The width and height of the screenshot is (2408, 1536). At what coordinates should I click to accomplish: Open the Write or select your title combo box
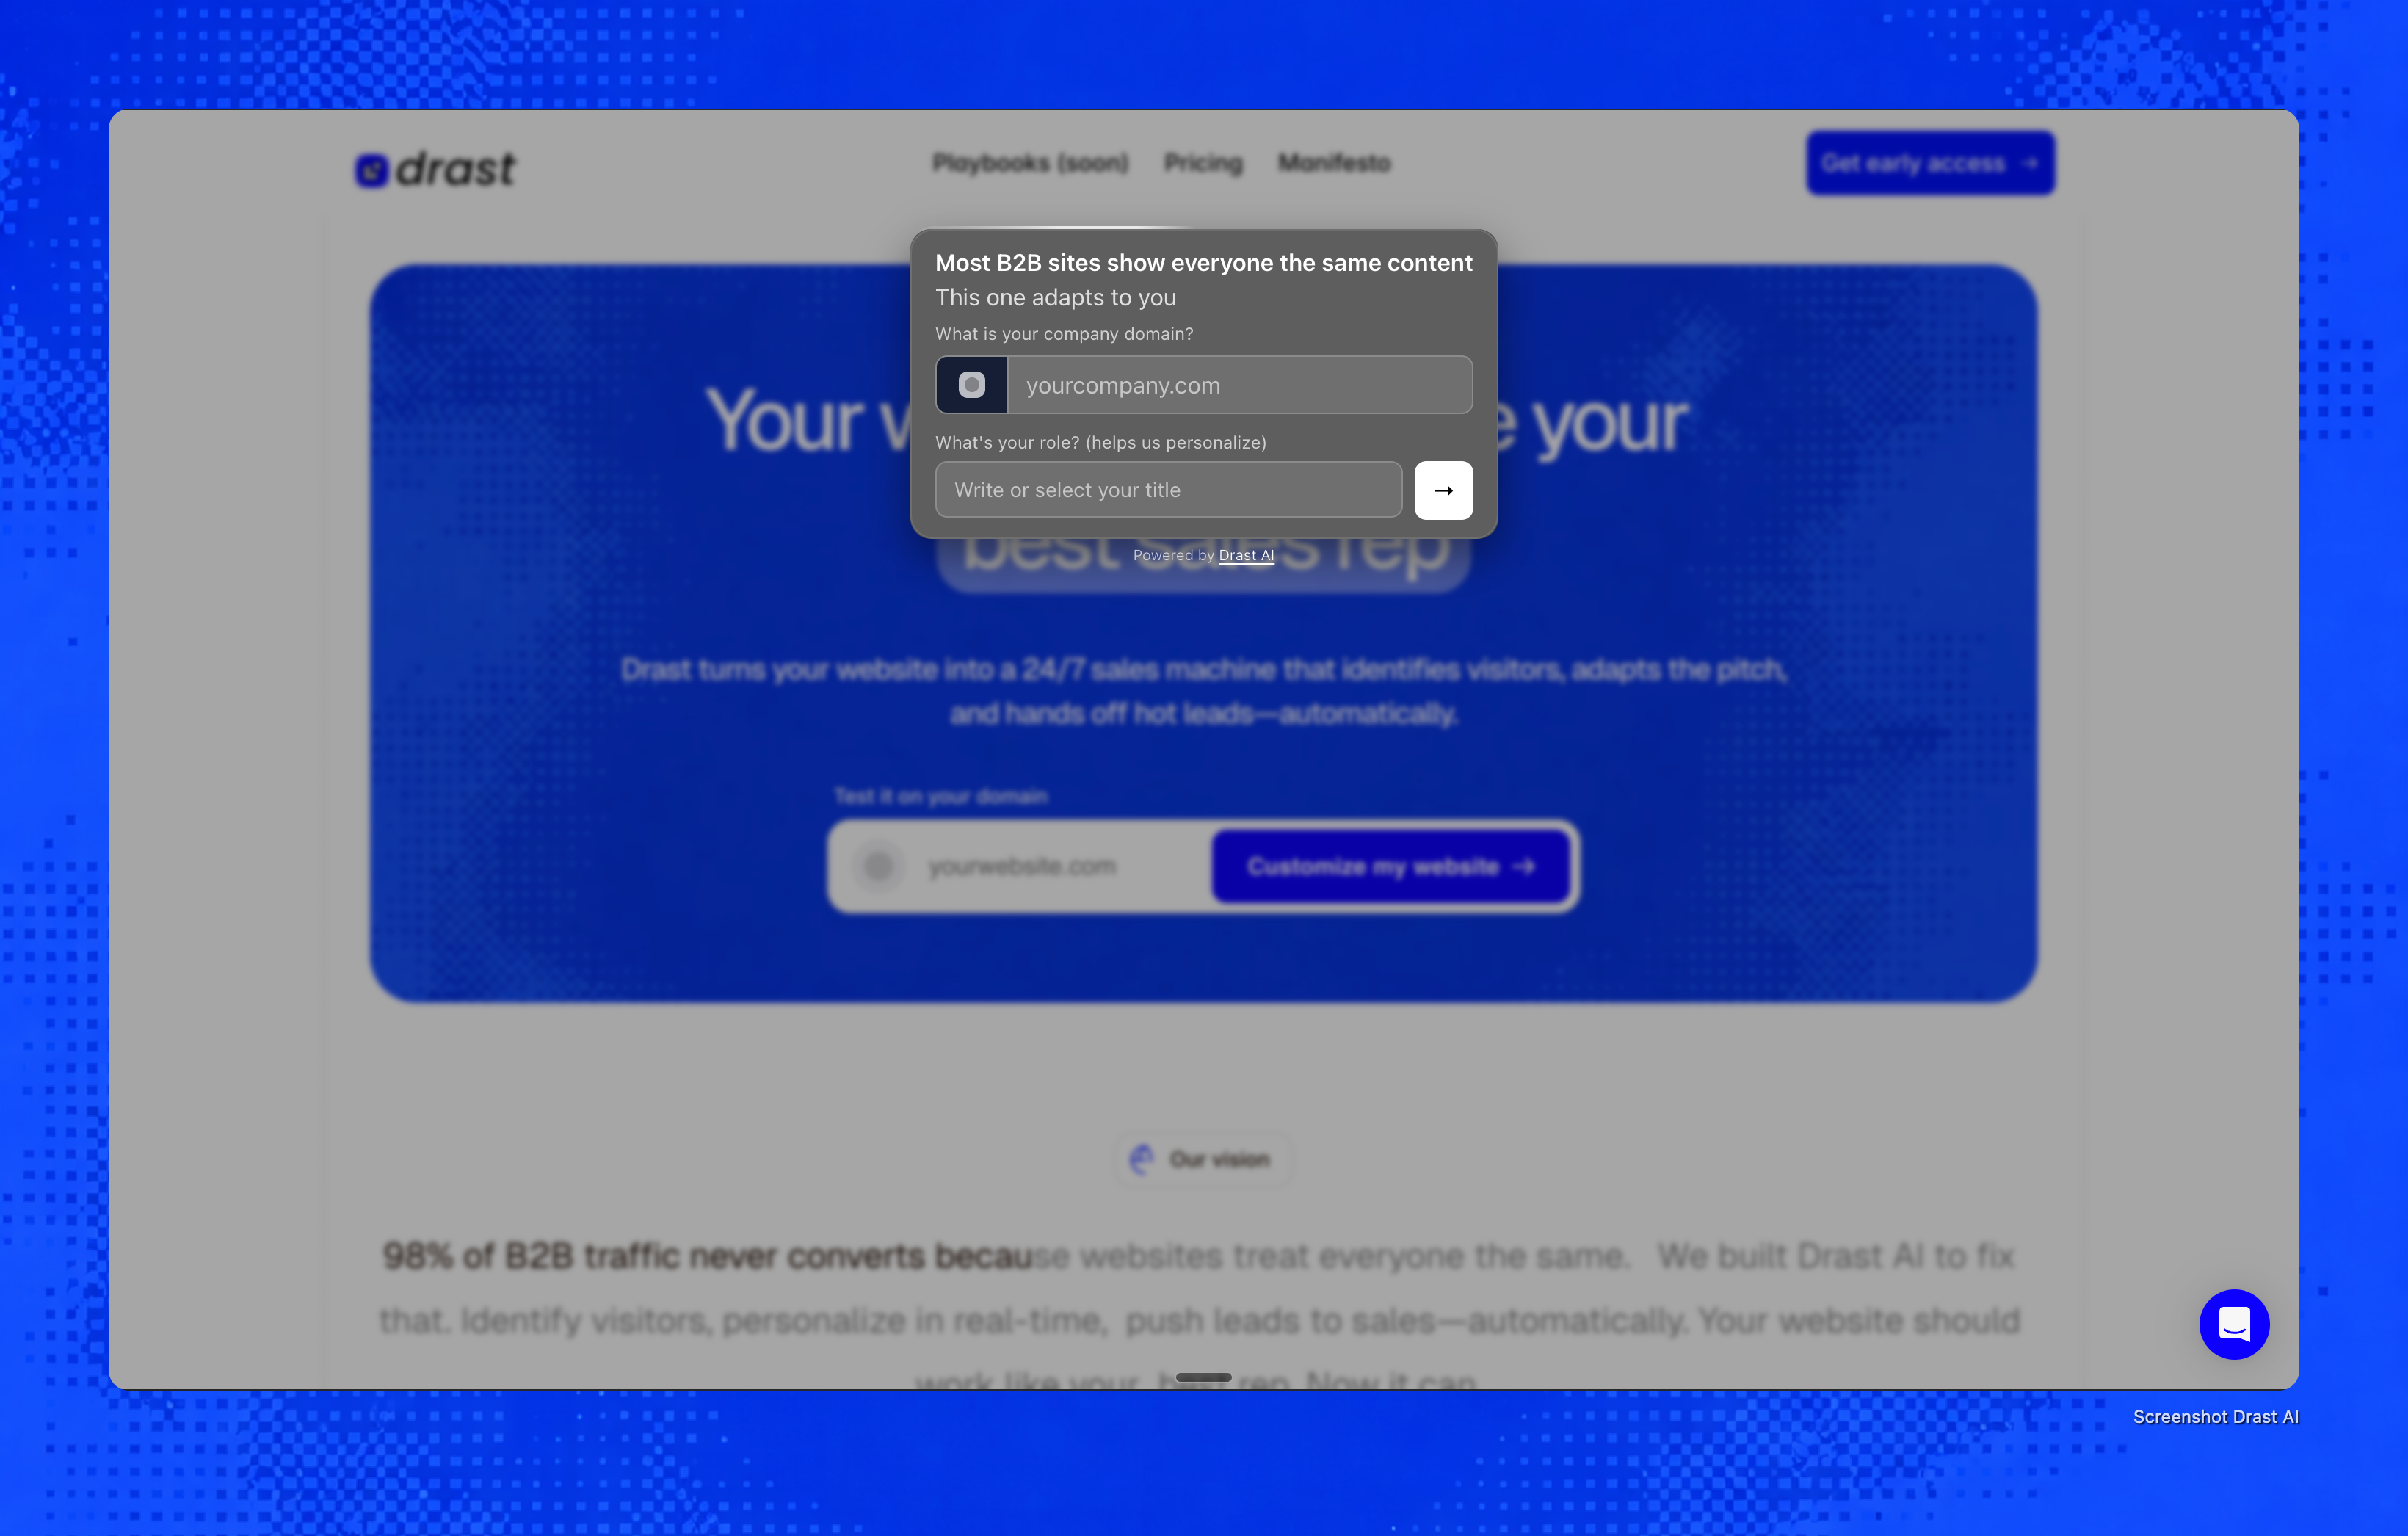[1167, 490]
